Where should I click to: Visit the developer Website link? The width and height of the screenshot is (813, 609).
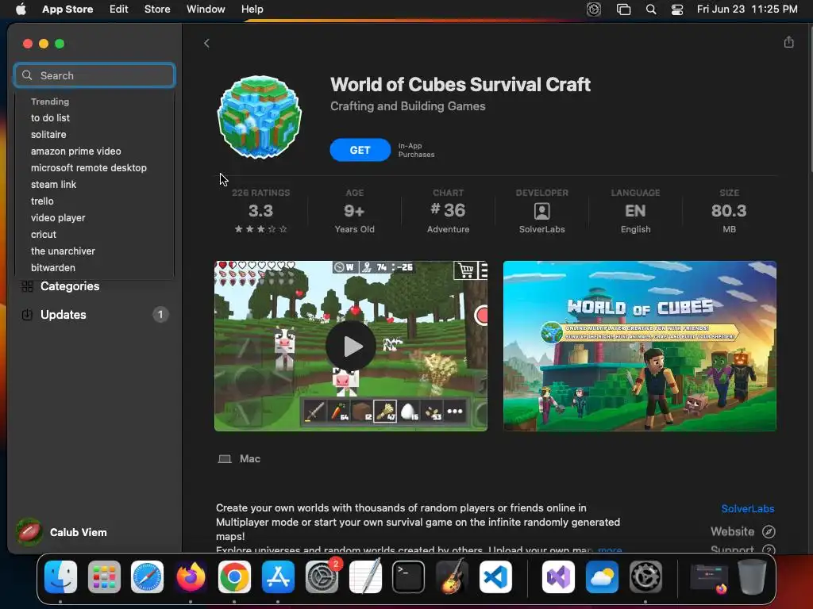tap(742, 531)
